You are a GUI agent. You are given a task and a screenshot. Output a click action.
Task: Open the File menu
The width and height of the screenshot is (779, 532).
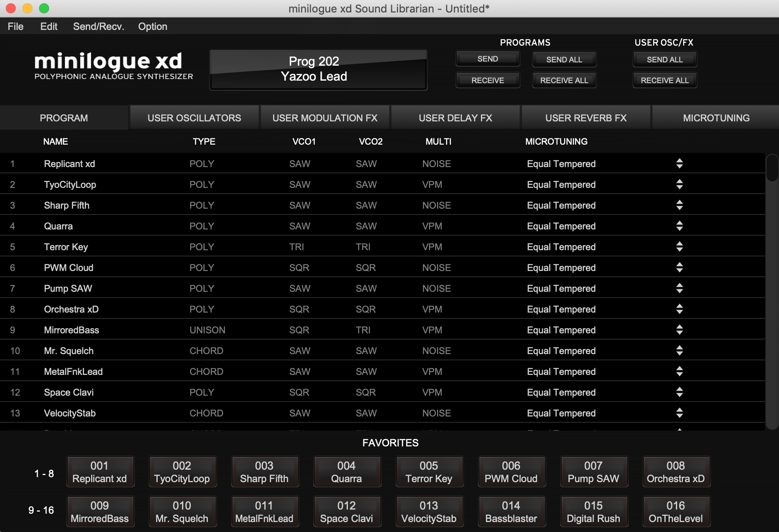[x=15, y=27]
